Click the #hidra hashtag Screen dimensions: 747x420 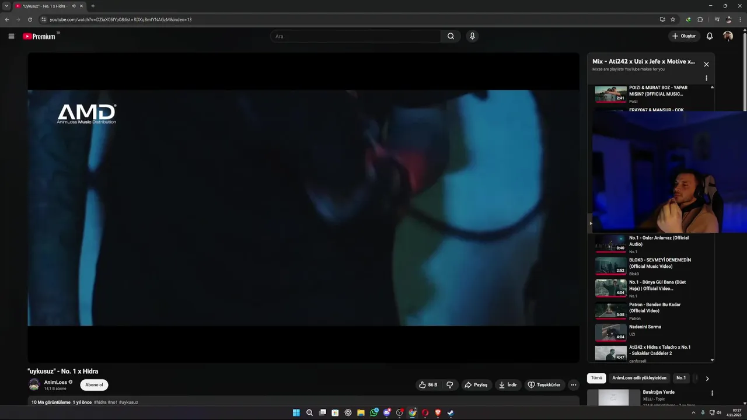[x=100, y=402]
